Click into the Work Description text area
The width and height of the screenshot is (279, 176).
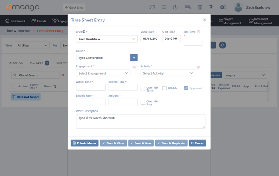coord(140,121)
